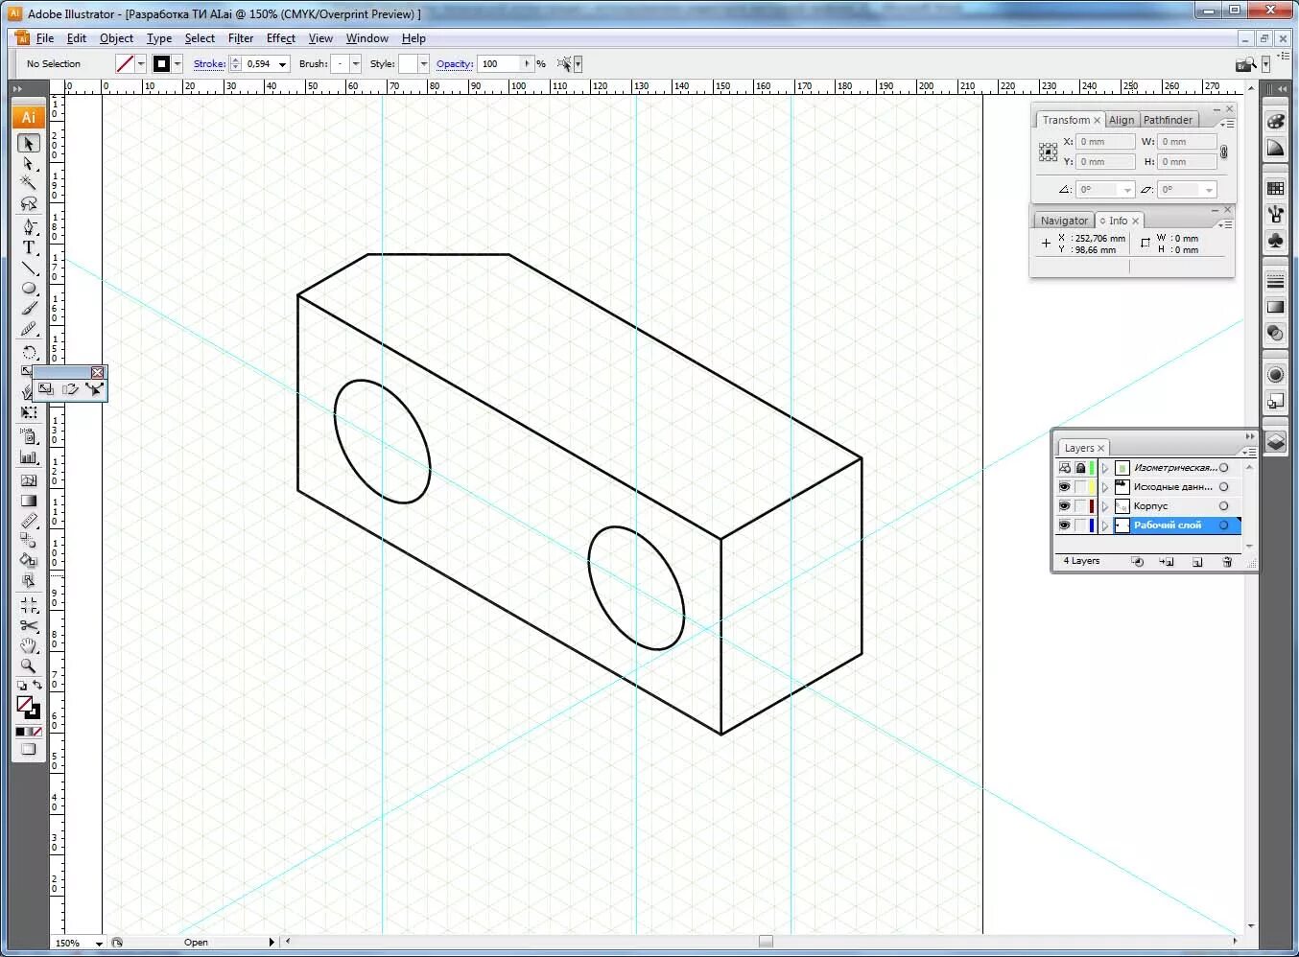
Task: Open the zoom level dropdown at 150%
Action: coord(99,944)
